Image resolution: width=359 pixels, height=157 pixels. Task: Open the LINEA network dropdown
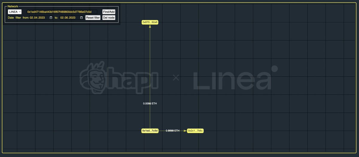15,12
